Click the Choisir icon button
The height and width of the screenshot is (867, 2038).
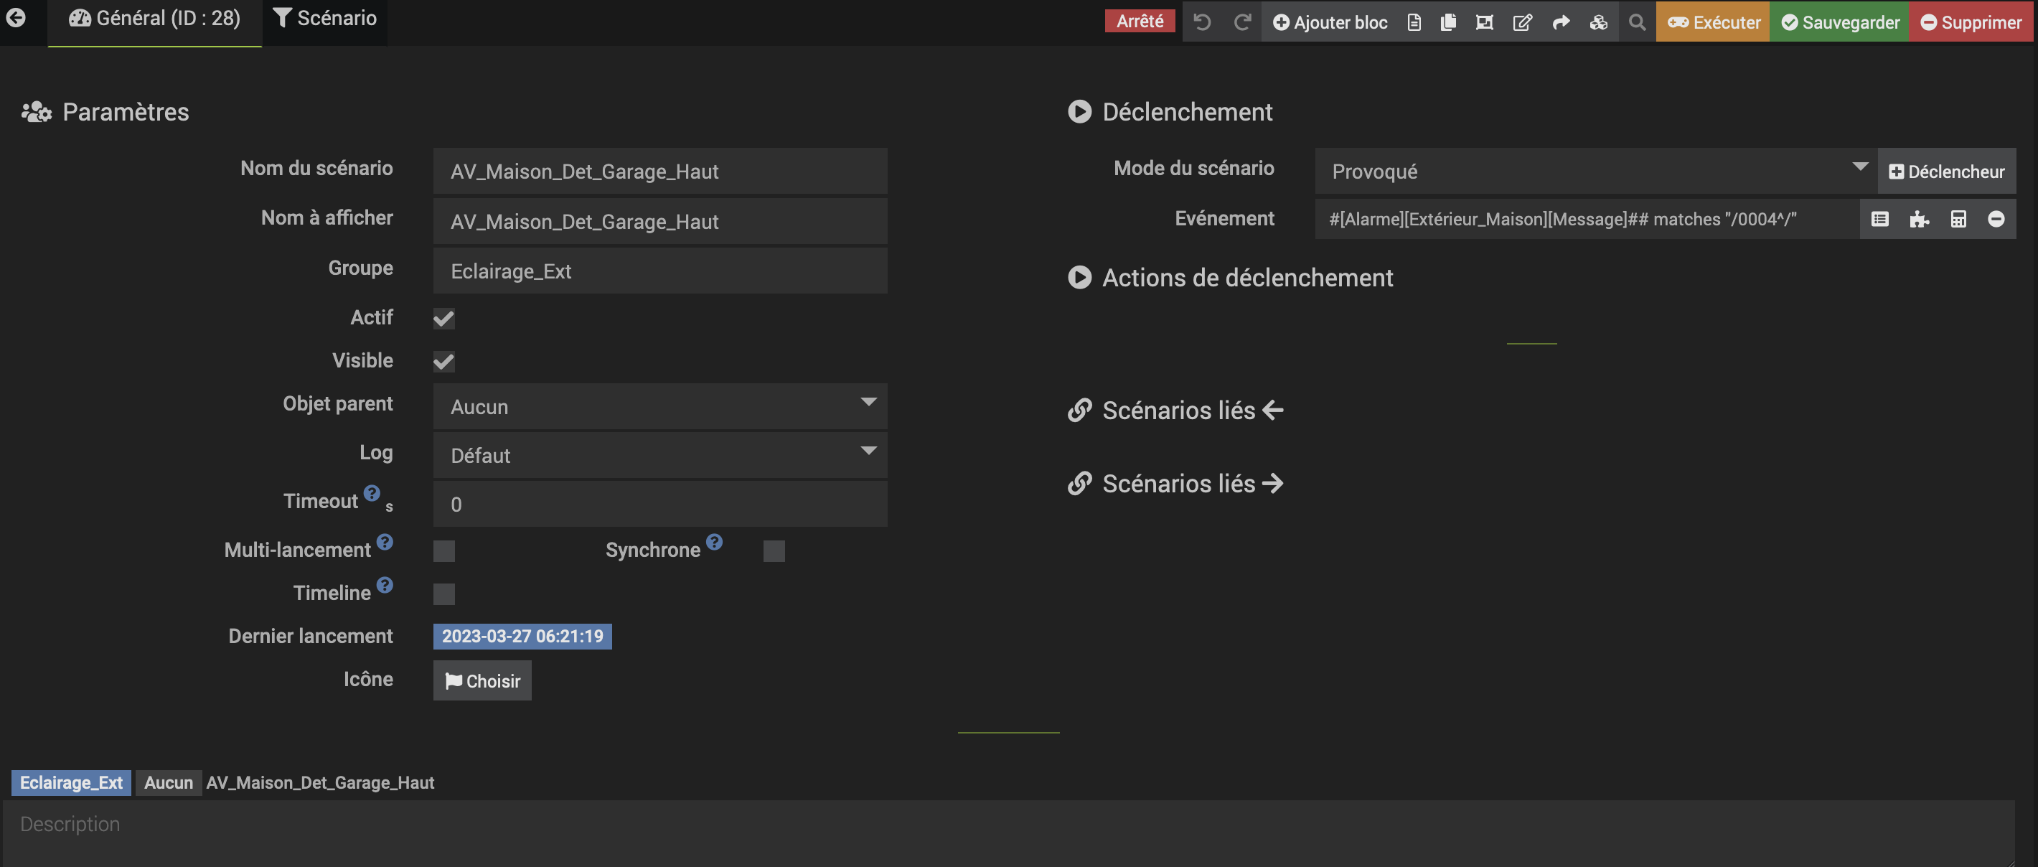482,681
